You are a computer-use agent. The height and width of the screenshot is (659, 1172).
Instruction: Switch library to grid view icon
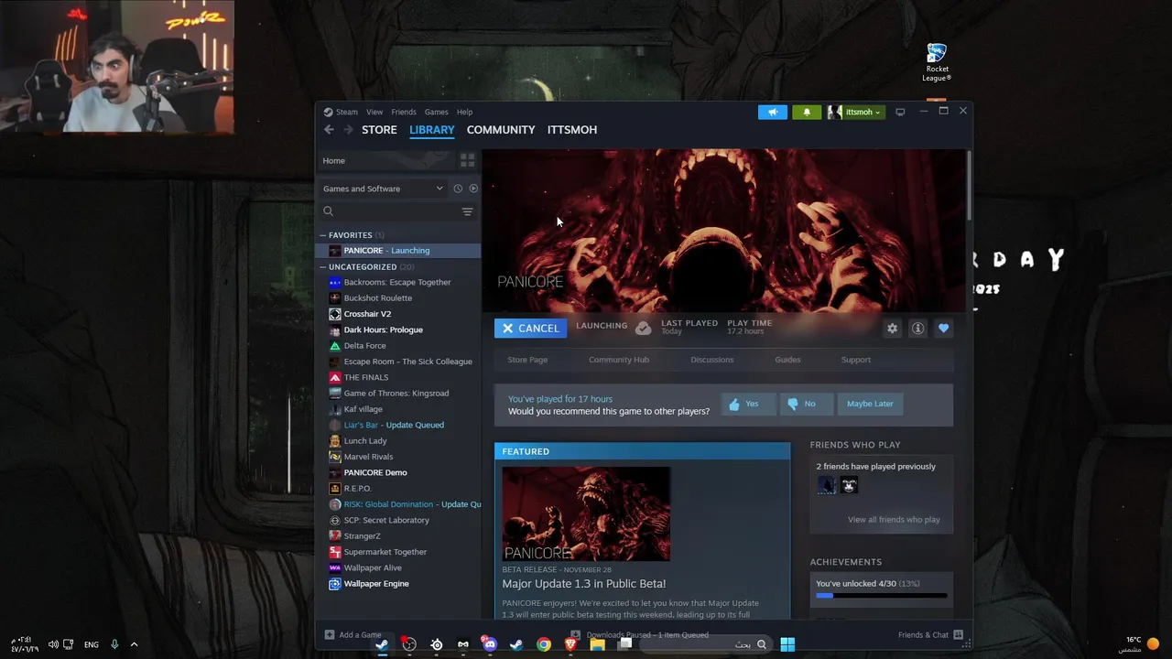[x=467, y=160]
